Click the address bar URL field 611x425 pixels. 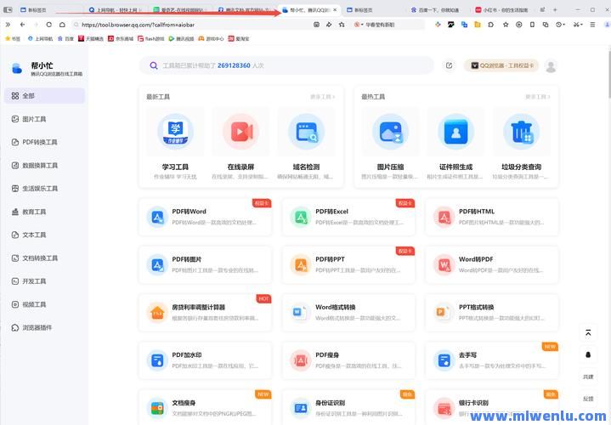tap(195, 25)
